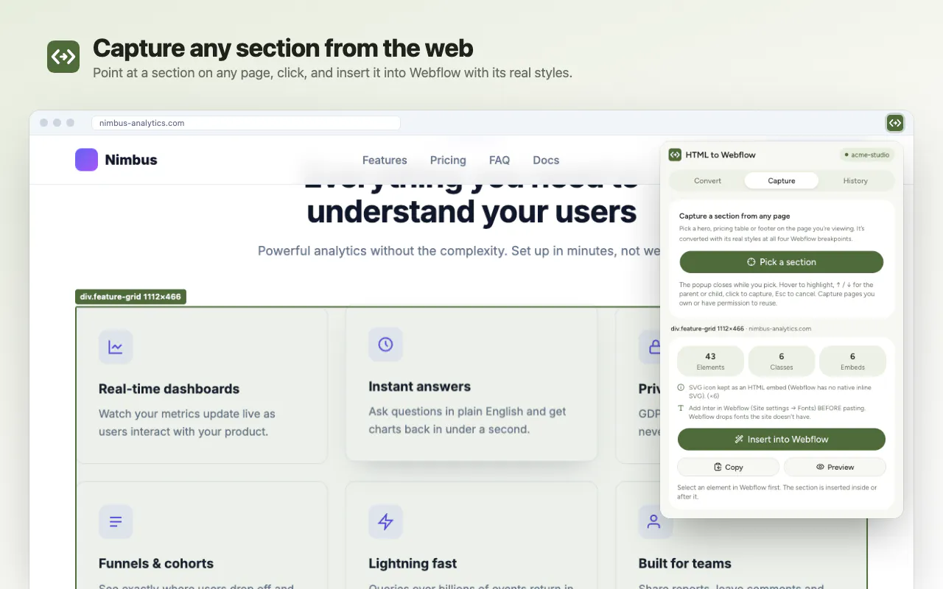
Task: Click the green div.feature-grid label on the page
Action: pos(130,297)
